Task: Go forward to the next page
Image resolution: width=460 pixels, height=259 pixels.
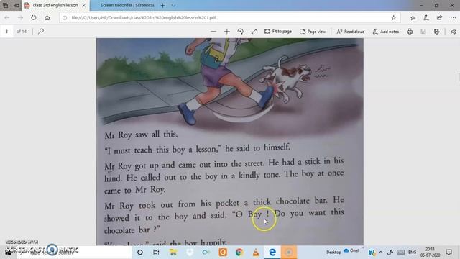Action: pos(20,18)
